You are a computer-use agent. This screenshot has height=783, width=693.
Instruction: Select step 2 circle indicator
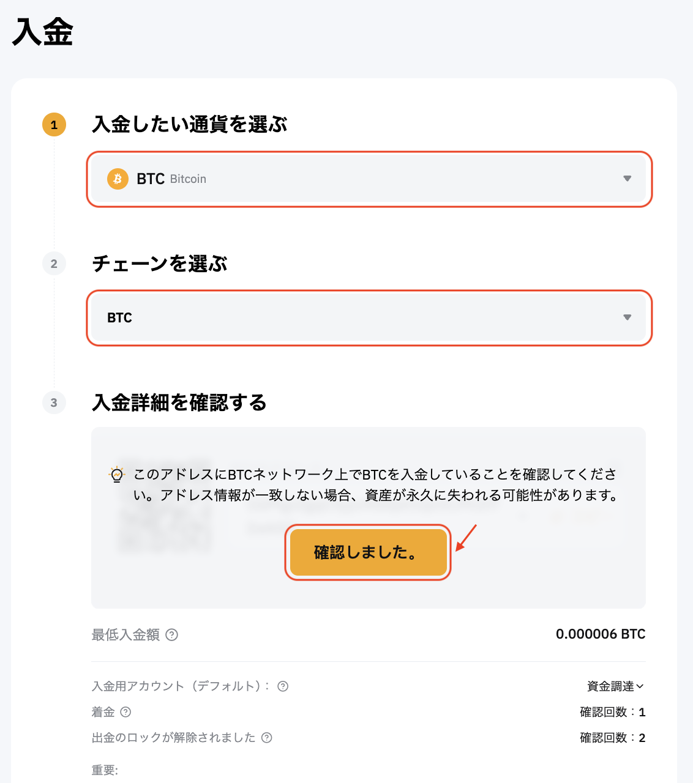tap(54, 264)
